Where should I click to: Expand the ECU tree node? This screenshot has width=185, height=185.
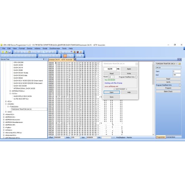6,101
